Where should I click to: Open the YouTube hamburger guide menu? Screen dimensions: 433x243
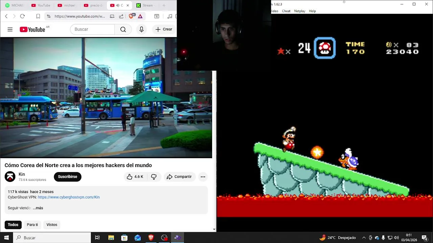pos(10,29)
